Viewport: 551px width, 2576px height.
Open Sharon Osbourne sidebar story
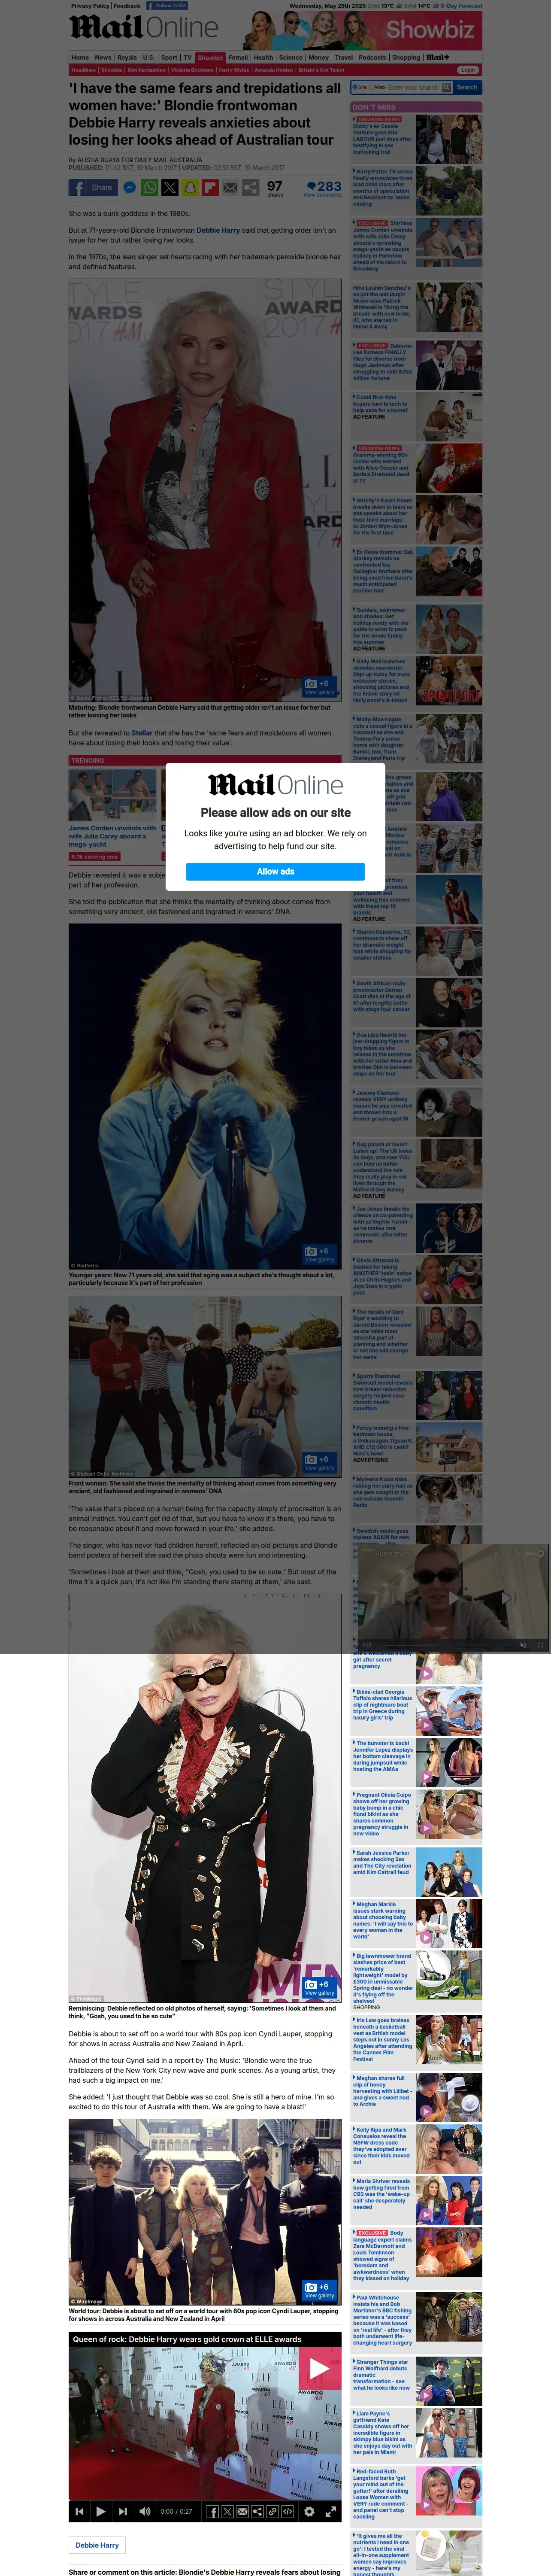(x=416, y=950)
